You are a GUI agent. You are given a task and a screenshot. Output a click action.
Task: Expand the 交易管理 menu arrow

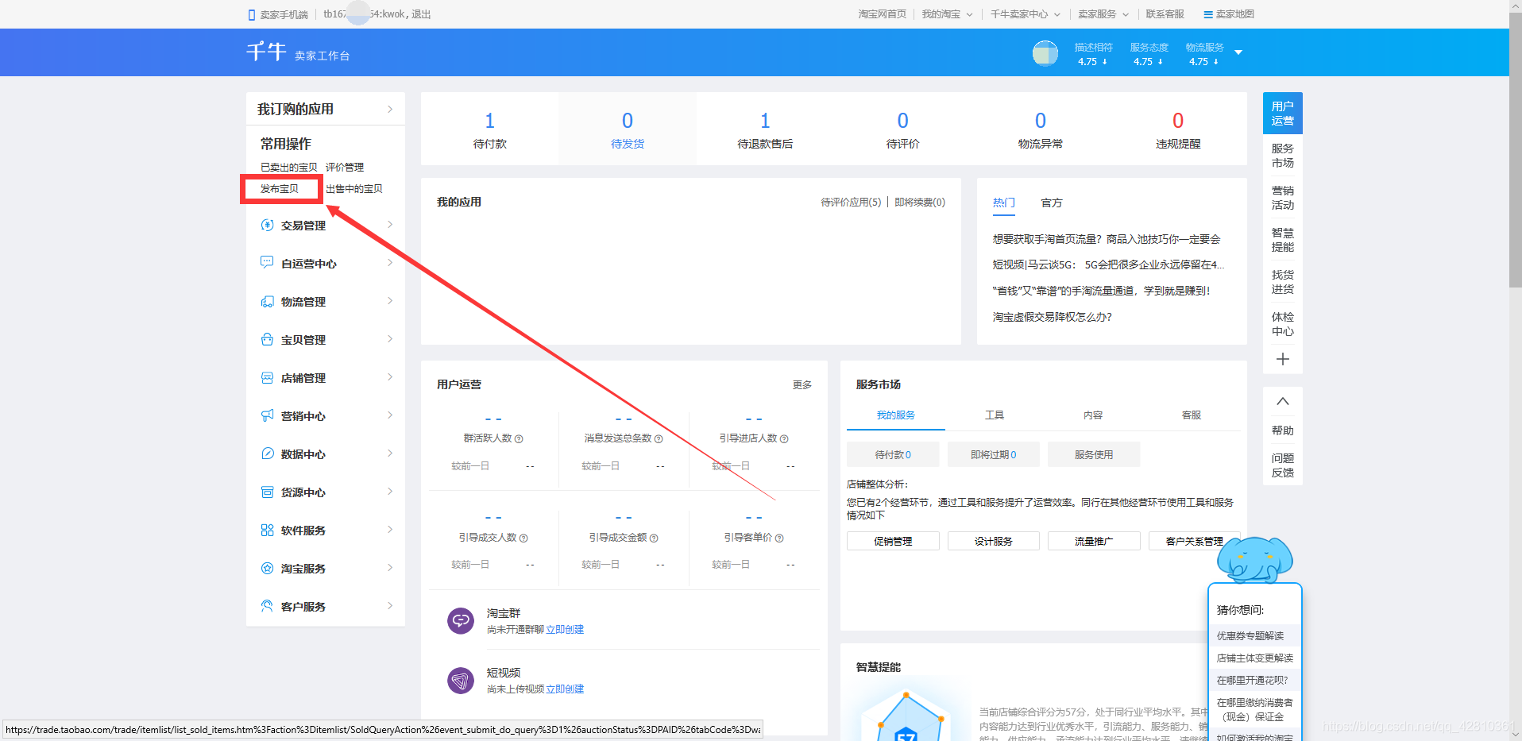tap(390, 225)
